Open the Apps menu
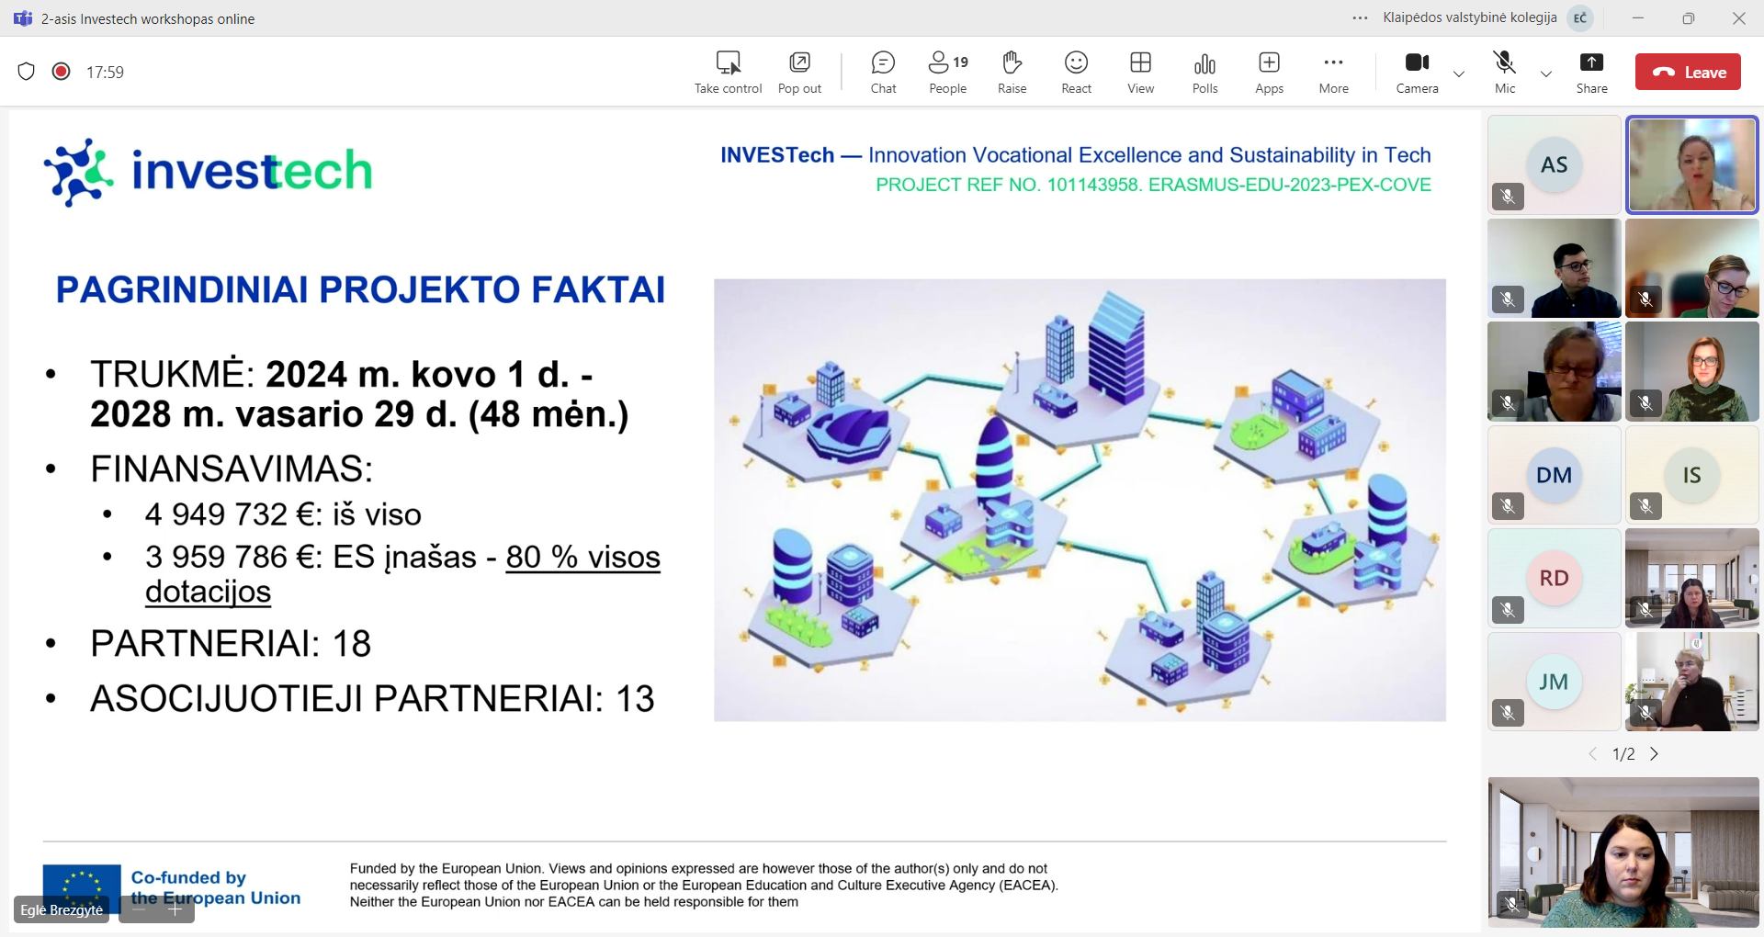Screen dimensions: 1764x937 tap(1269, 72)
